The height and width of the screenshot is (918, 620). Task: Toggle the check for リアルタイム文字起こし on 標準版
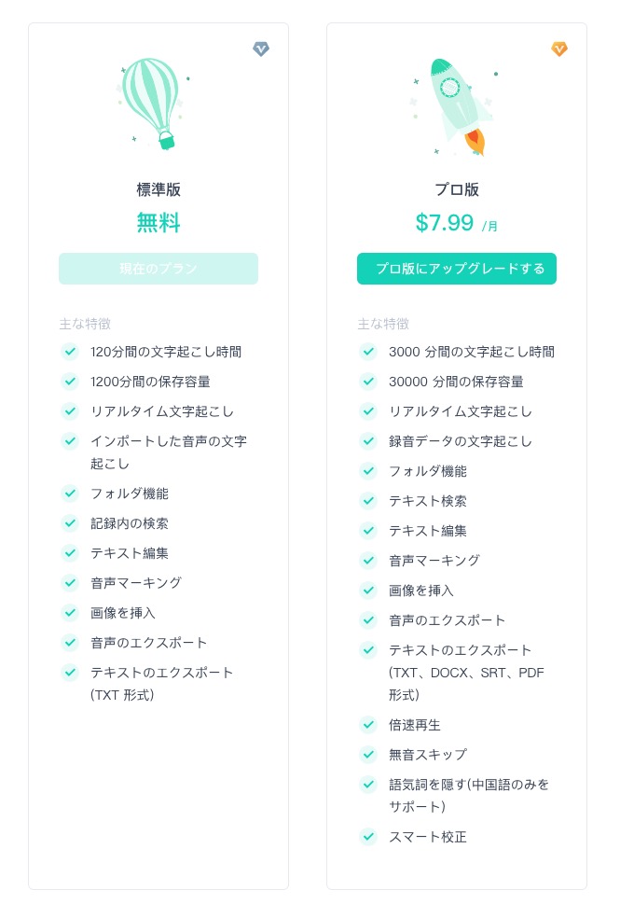70,412
